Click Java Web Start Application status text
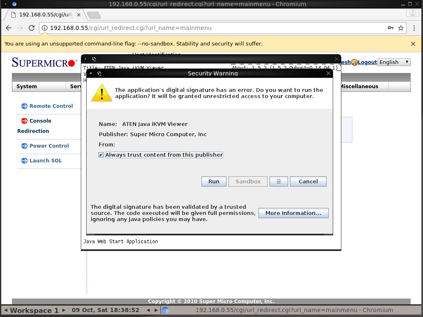 tap(121, 242)
